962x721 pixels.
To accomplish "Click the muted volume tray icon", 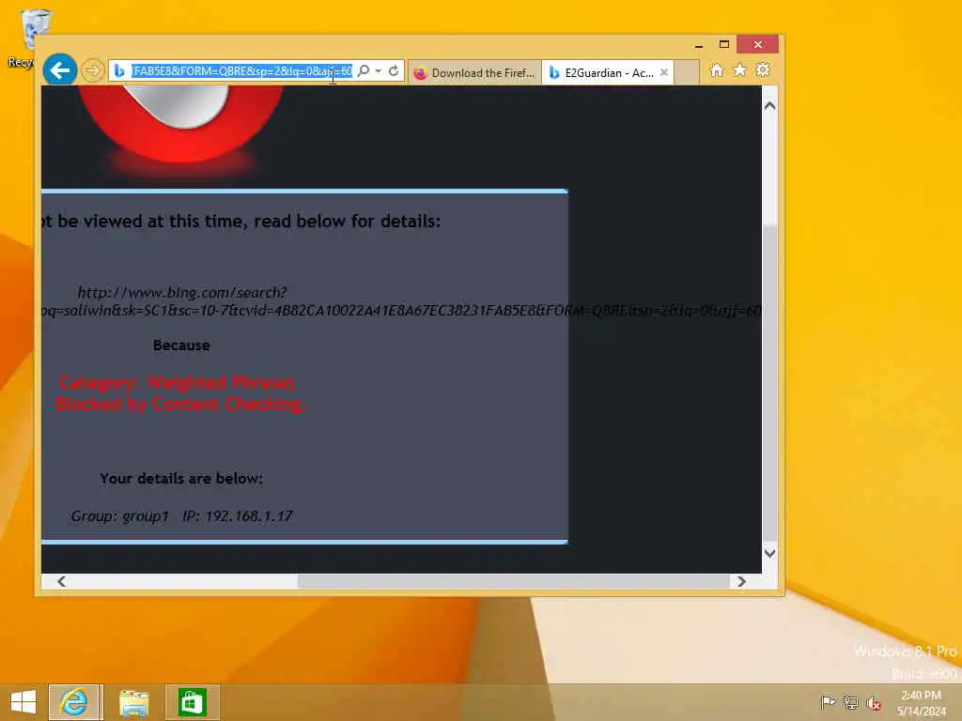I will coord(873,703).
